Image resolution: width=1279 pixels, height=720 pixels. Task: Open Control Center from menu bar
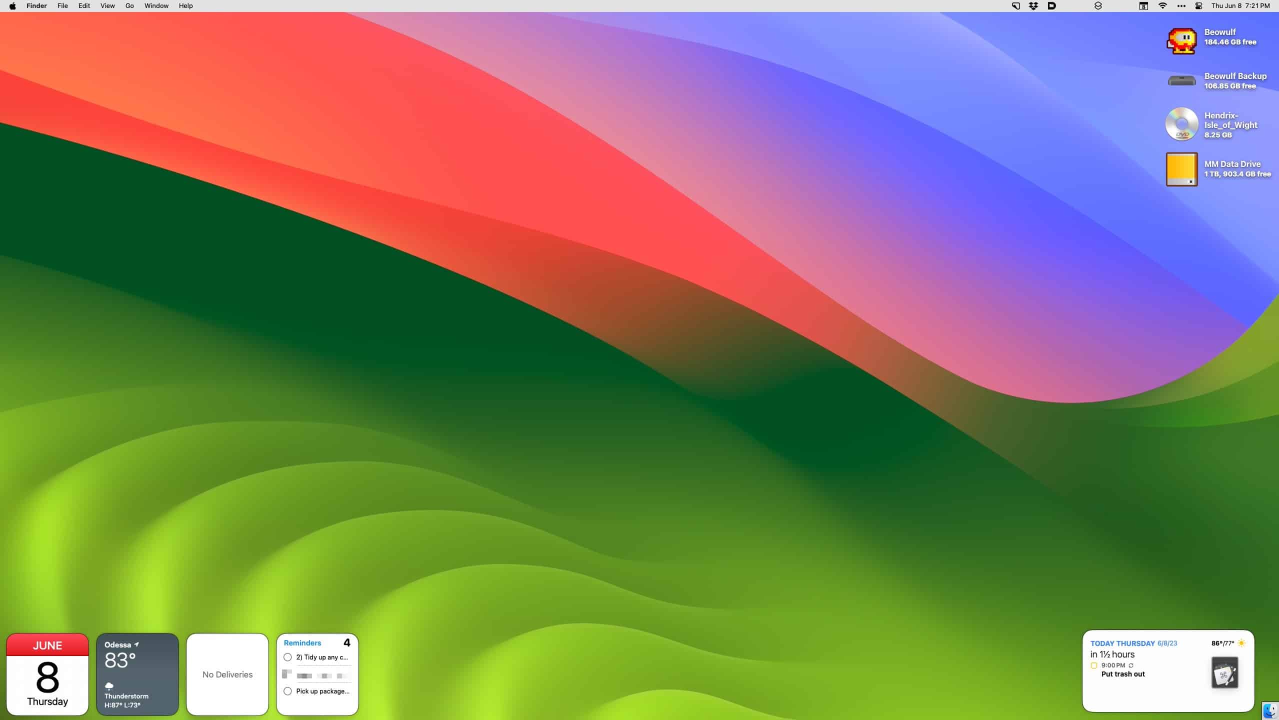click(x=1198, y=6)
